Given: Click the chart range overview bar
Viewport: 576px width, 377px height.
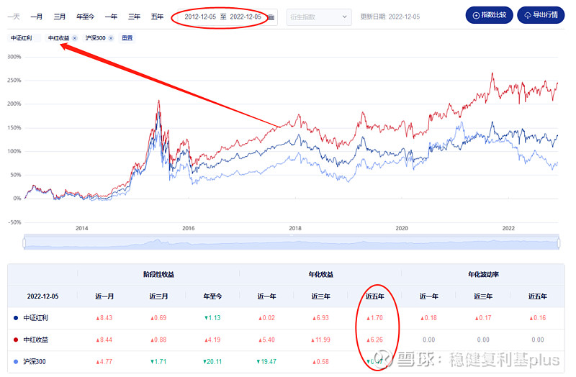Looking at the screenshot, I should point(292,242).
